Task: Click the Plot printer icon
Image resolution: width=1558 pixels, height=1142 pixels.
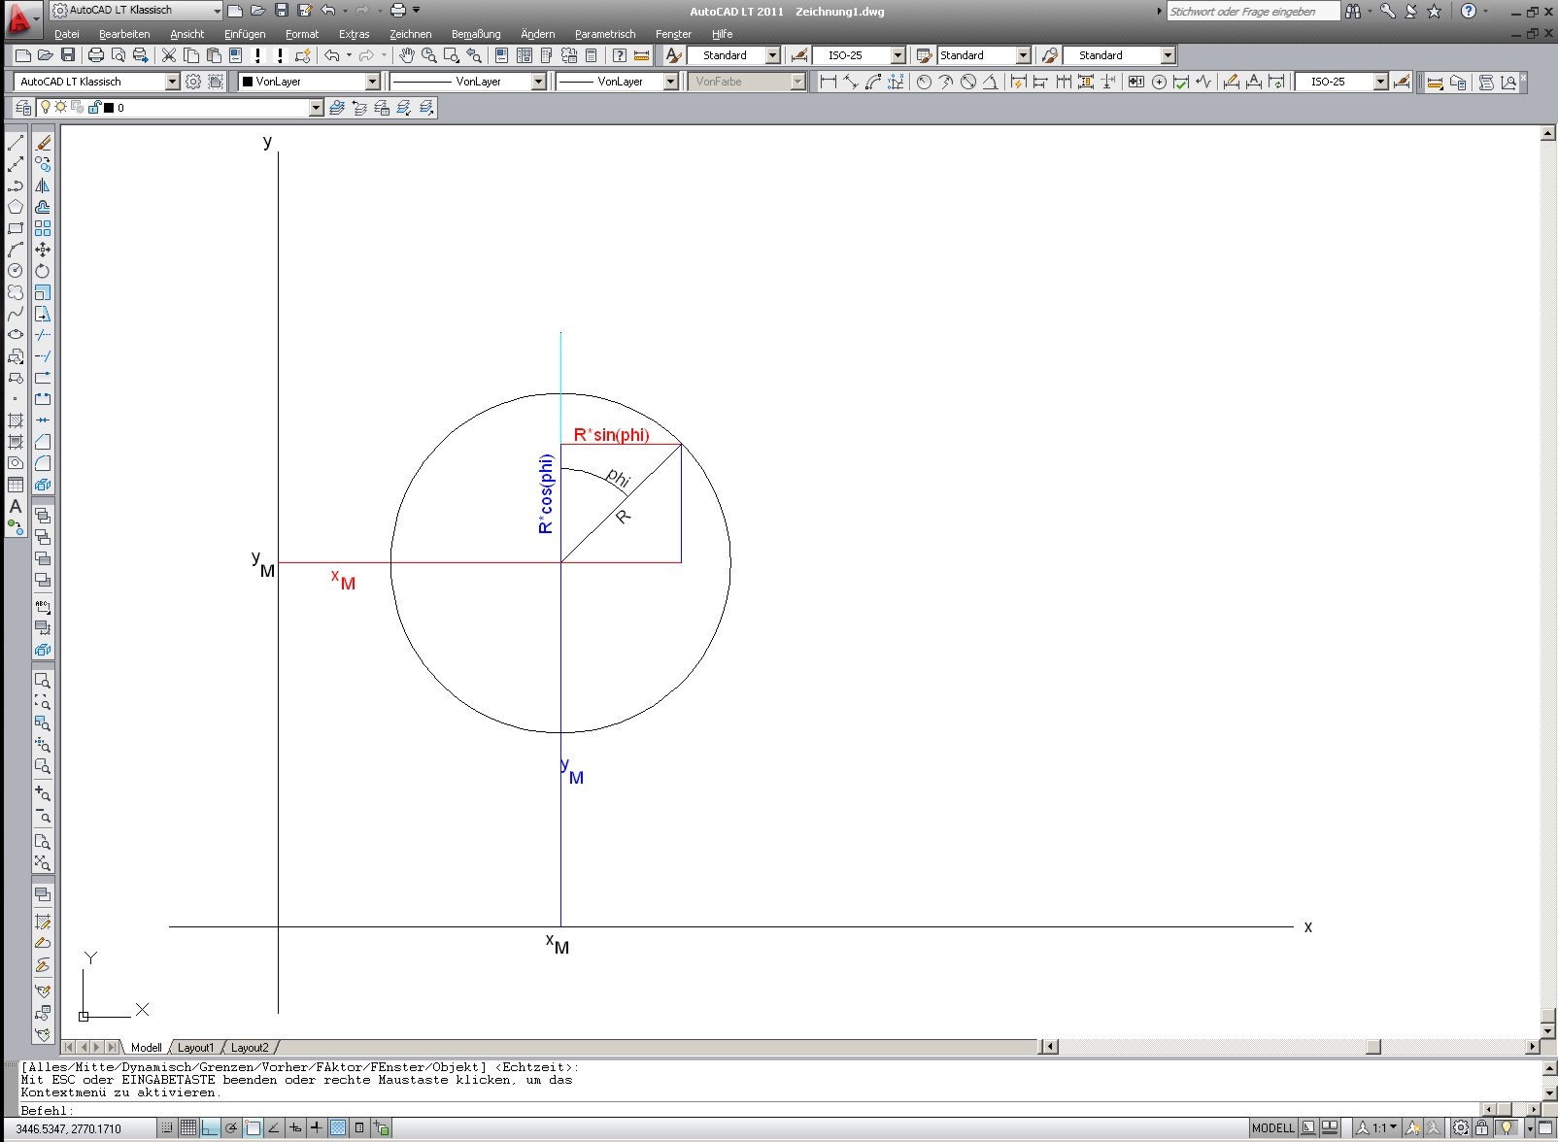Action: [96, 55]
